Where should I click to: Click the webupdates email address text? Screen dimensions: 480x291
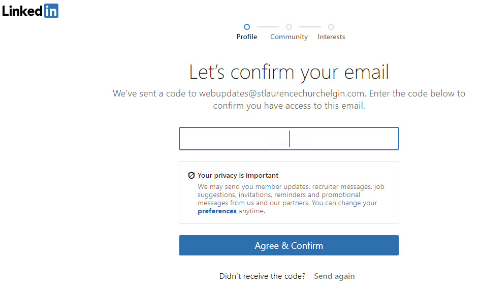click(282, 93)
